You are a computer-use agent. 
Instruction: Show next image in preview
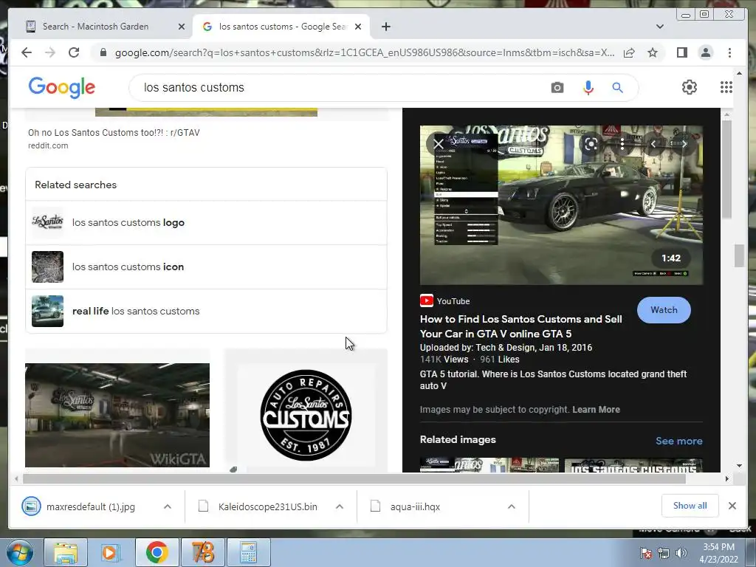coord(684,144)
